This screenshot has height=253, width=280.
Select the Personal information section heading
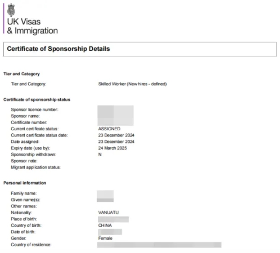[25, 183]
